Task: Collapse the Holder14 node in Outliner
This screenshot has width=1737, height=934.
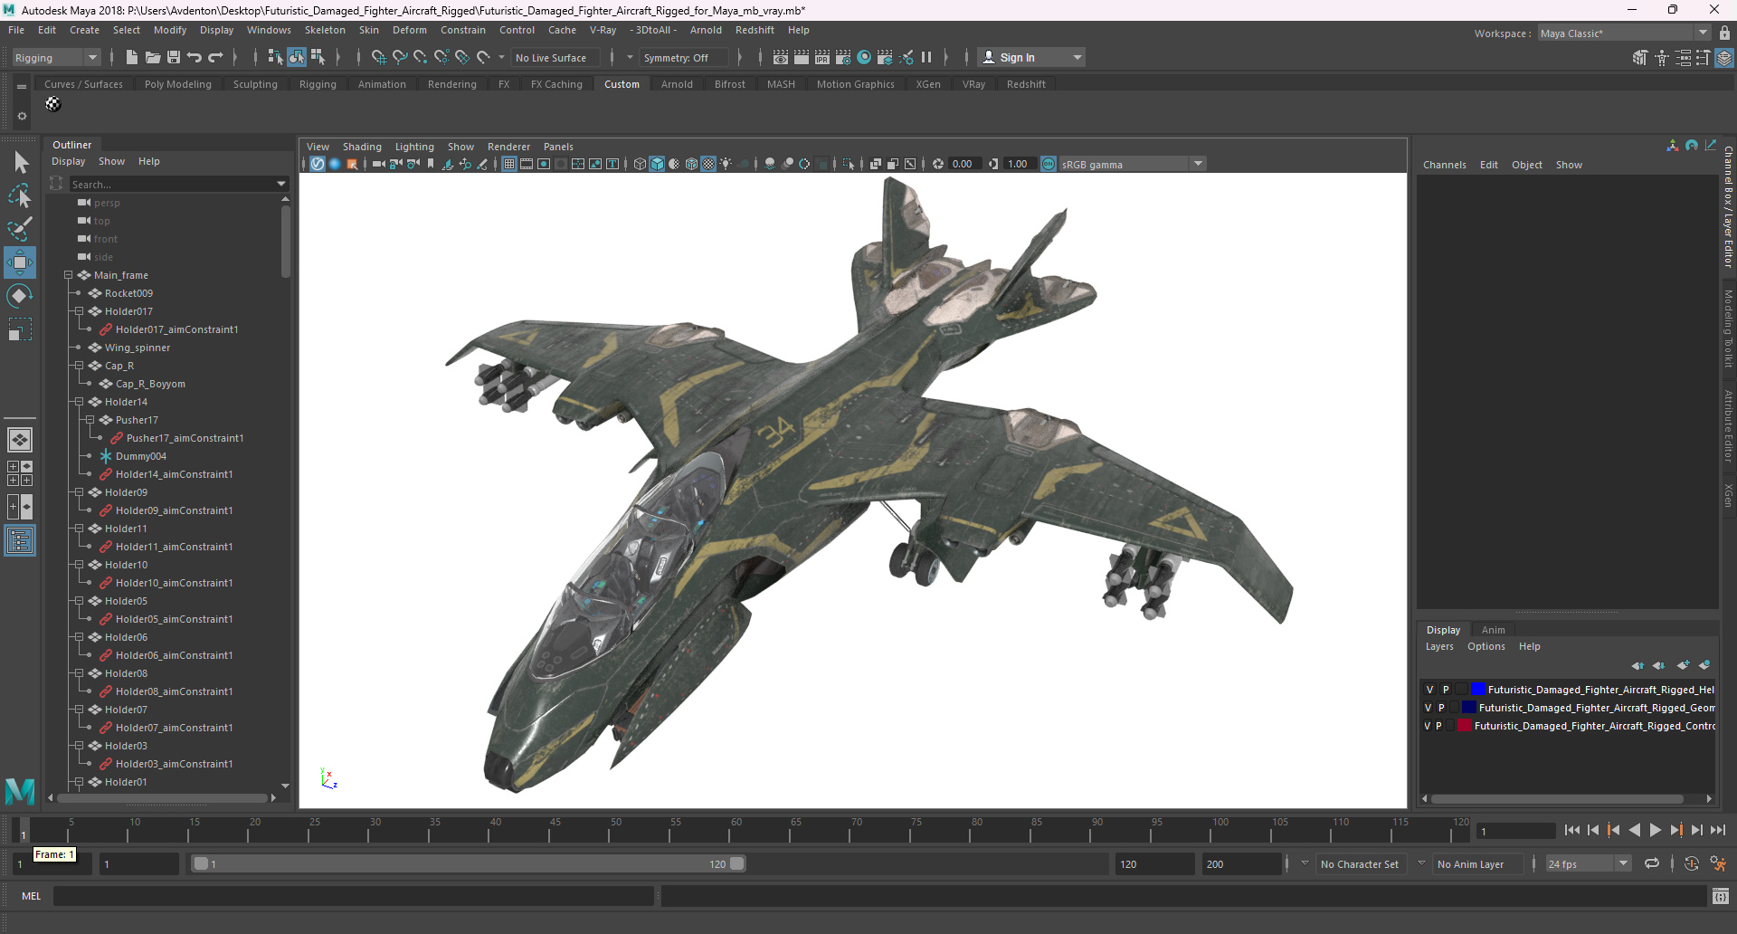Action: coord(79,402)
